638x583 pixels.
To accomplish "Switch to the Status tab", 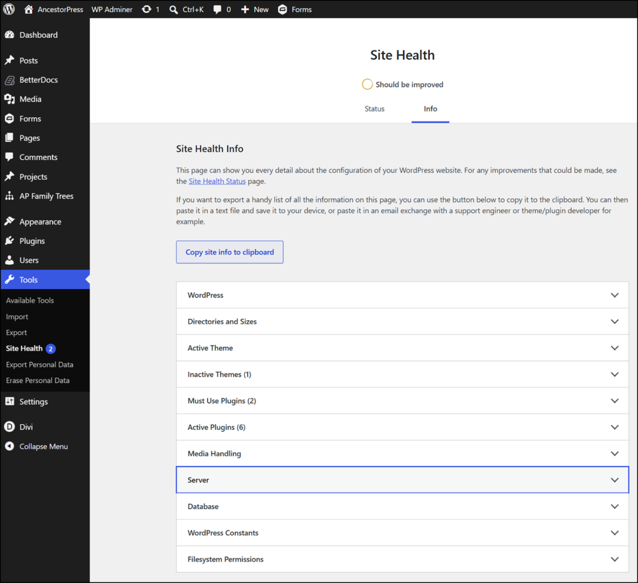I will (x=374, y=108).
